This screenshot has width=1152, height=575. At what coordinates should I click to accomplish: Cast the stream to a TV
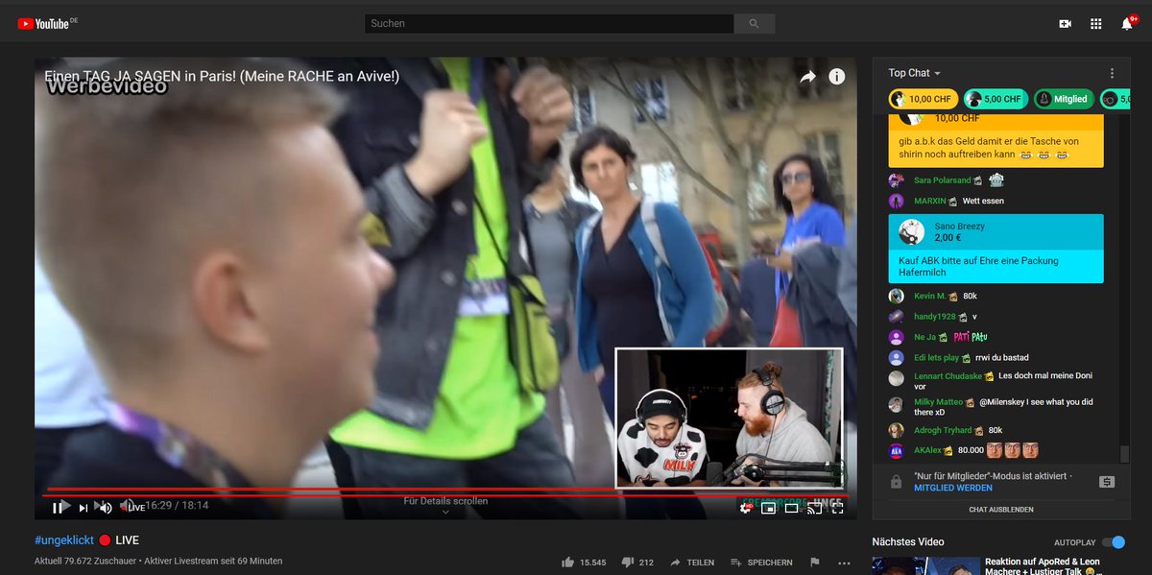pyautogui.click(x=814, y=508)
